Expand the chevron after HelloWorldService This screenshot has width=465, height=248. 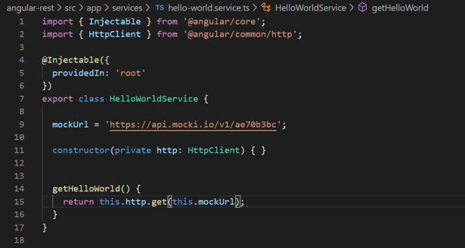[351, 8]
